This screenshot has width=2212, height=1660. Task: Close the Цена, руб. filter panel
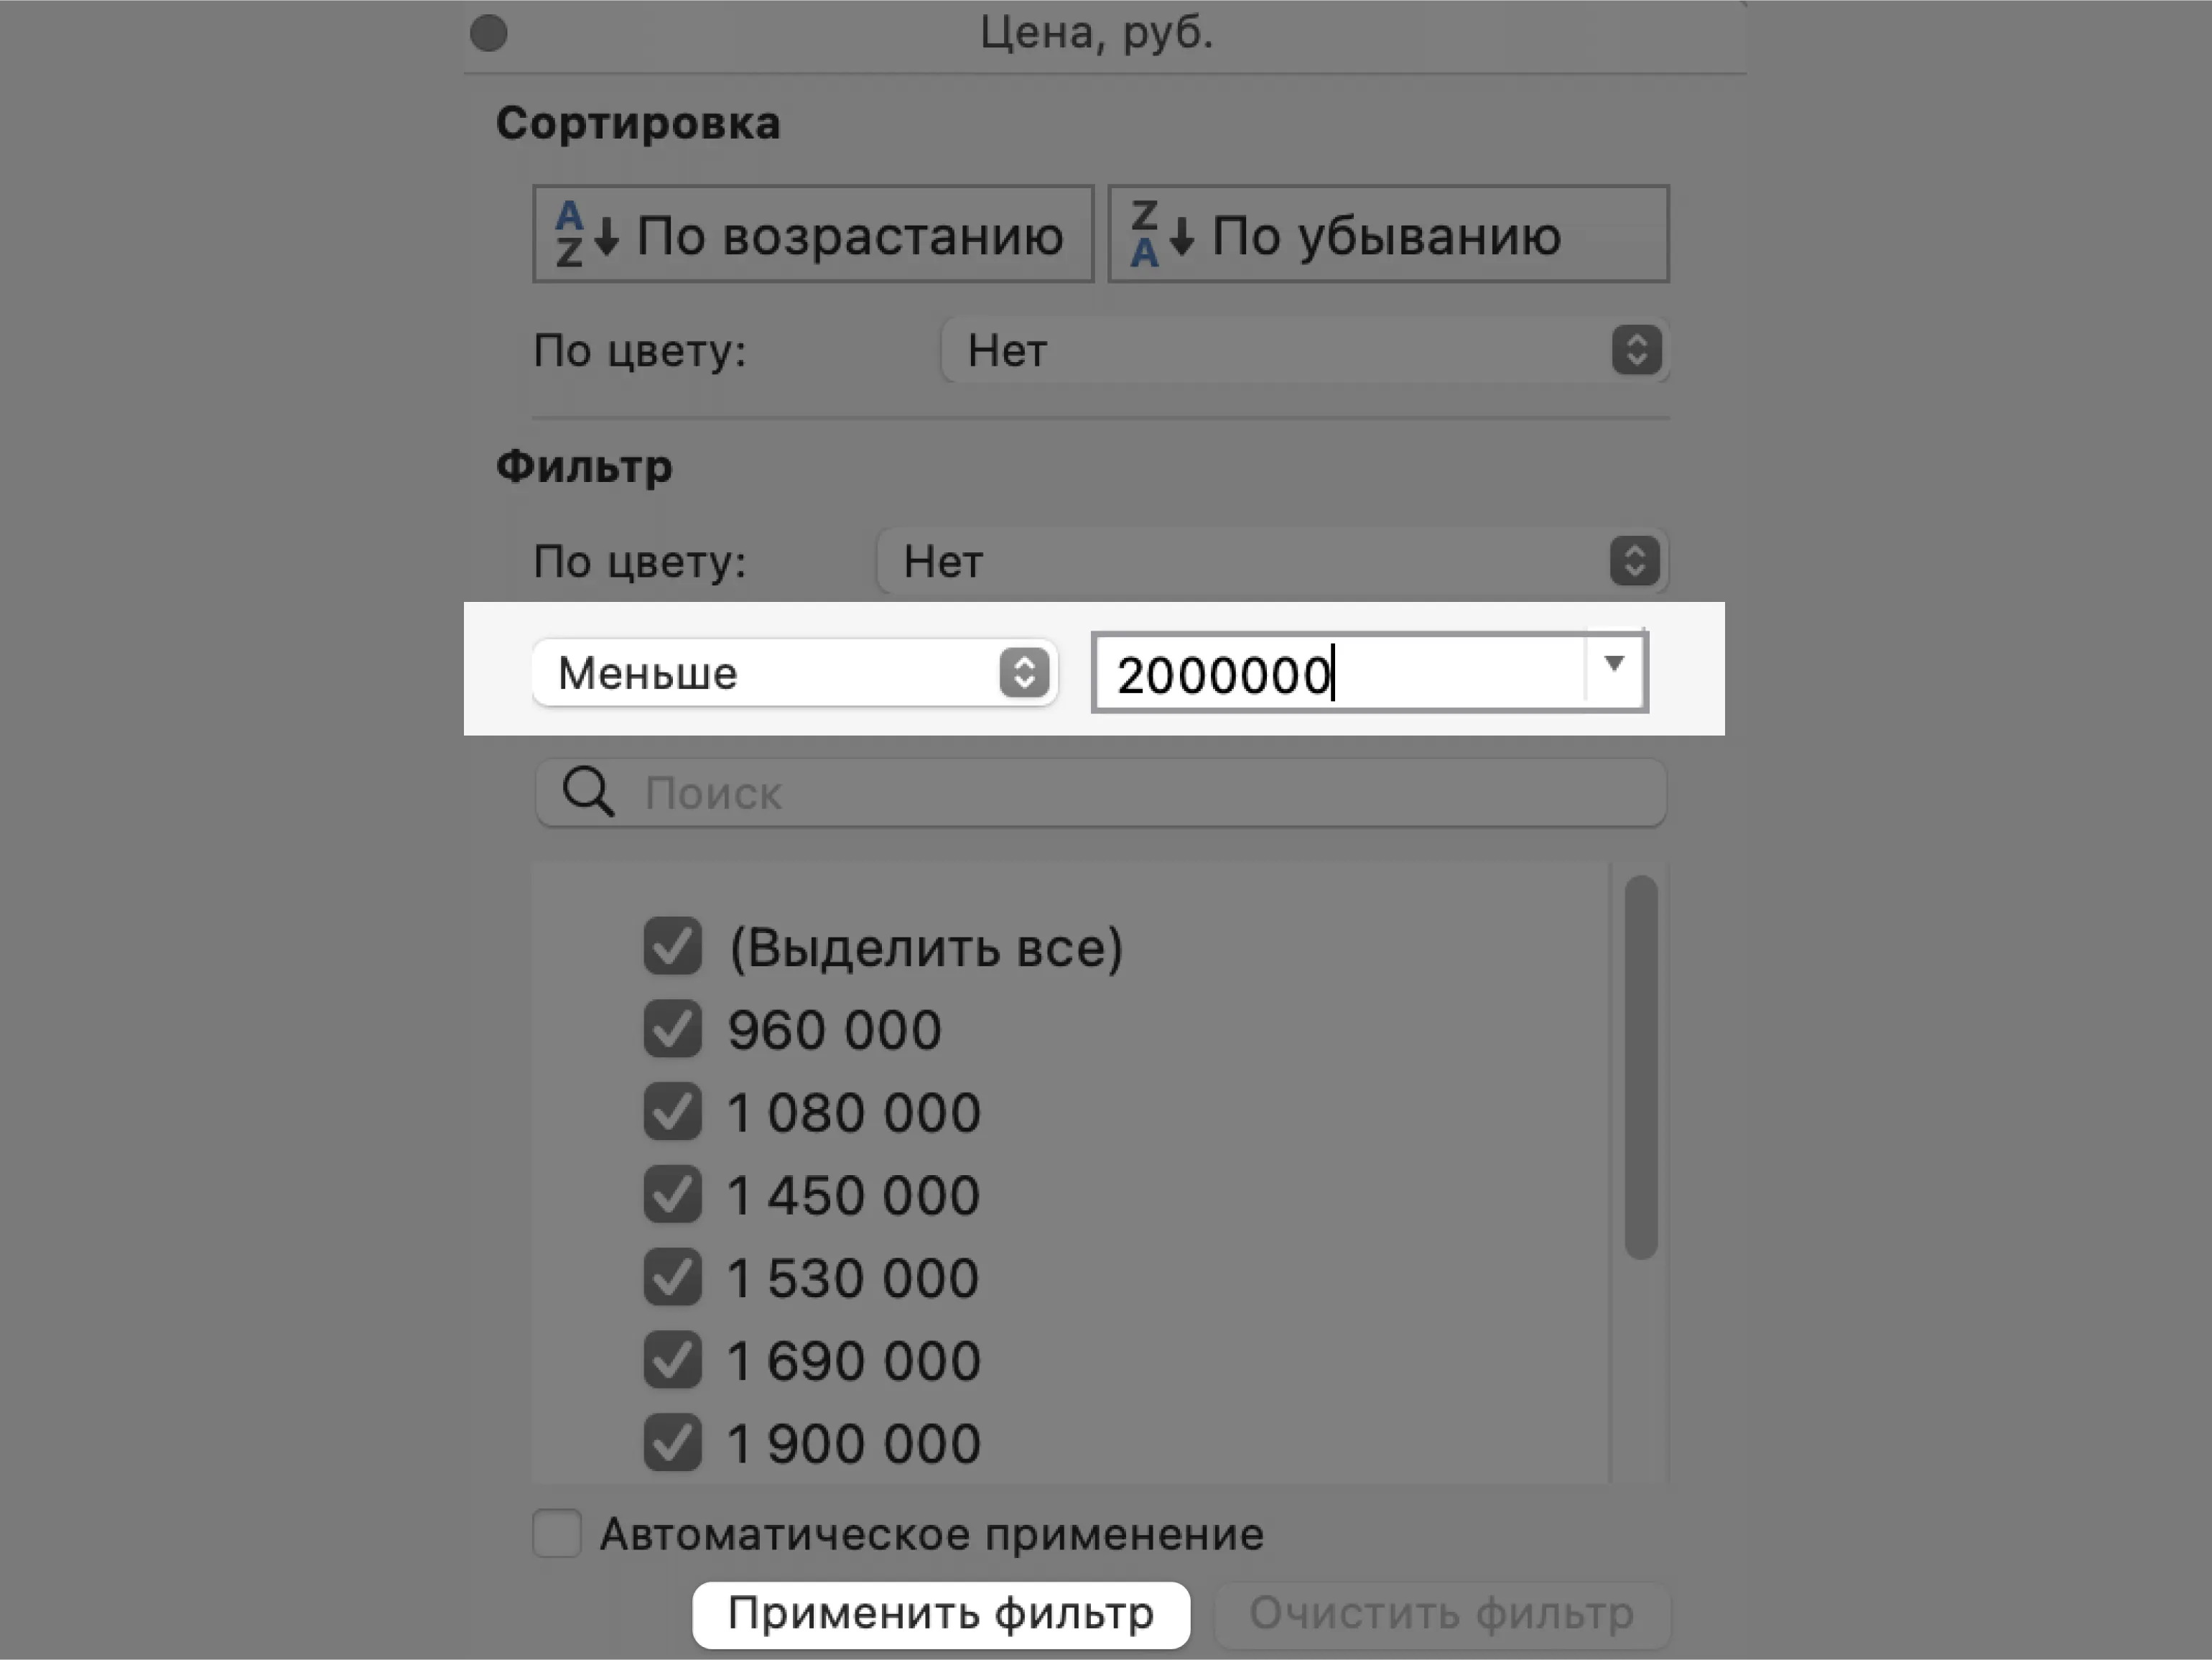(x=489, y=33)
